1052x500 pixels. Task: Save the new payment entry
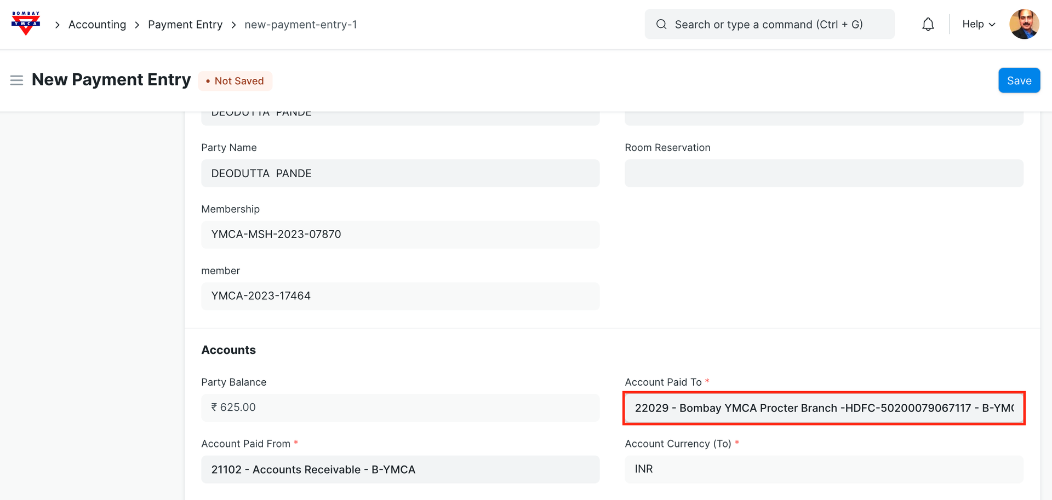coord(1019,80)
